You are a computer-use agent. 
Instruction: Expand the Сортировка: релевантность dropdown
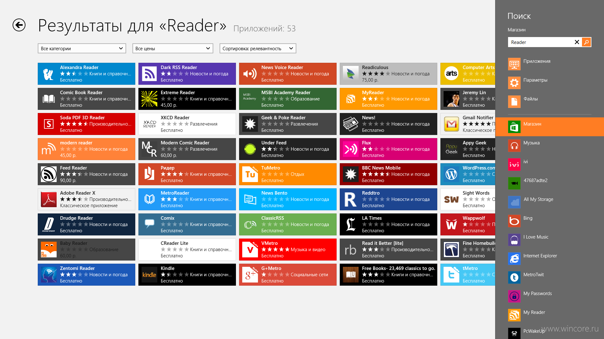point(258,48)
